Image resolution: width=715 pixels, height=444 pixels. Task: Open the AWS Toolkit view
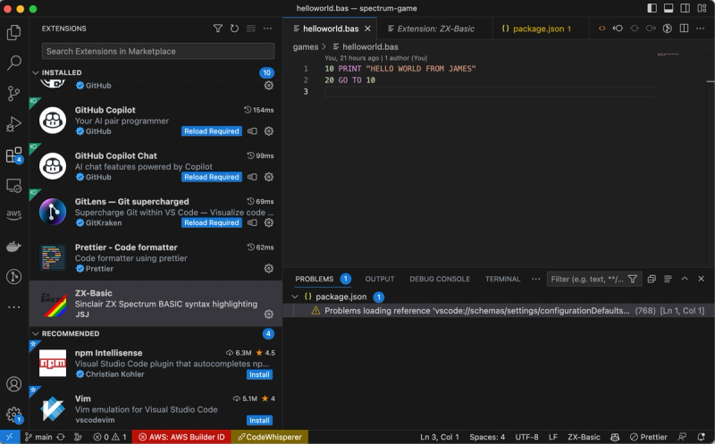pos(13,214)
